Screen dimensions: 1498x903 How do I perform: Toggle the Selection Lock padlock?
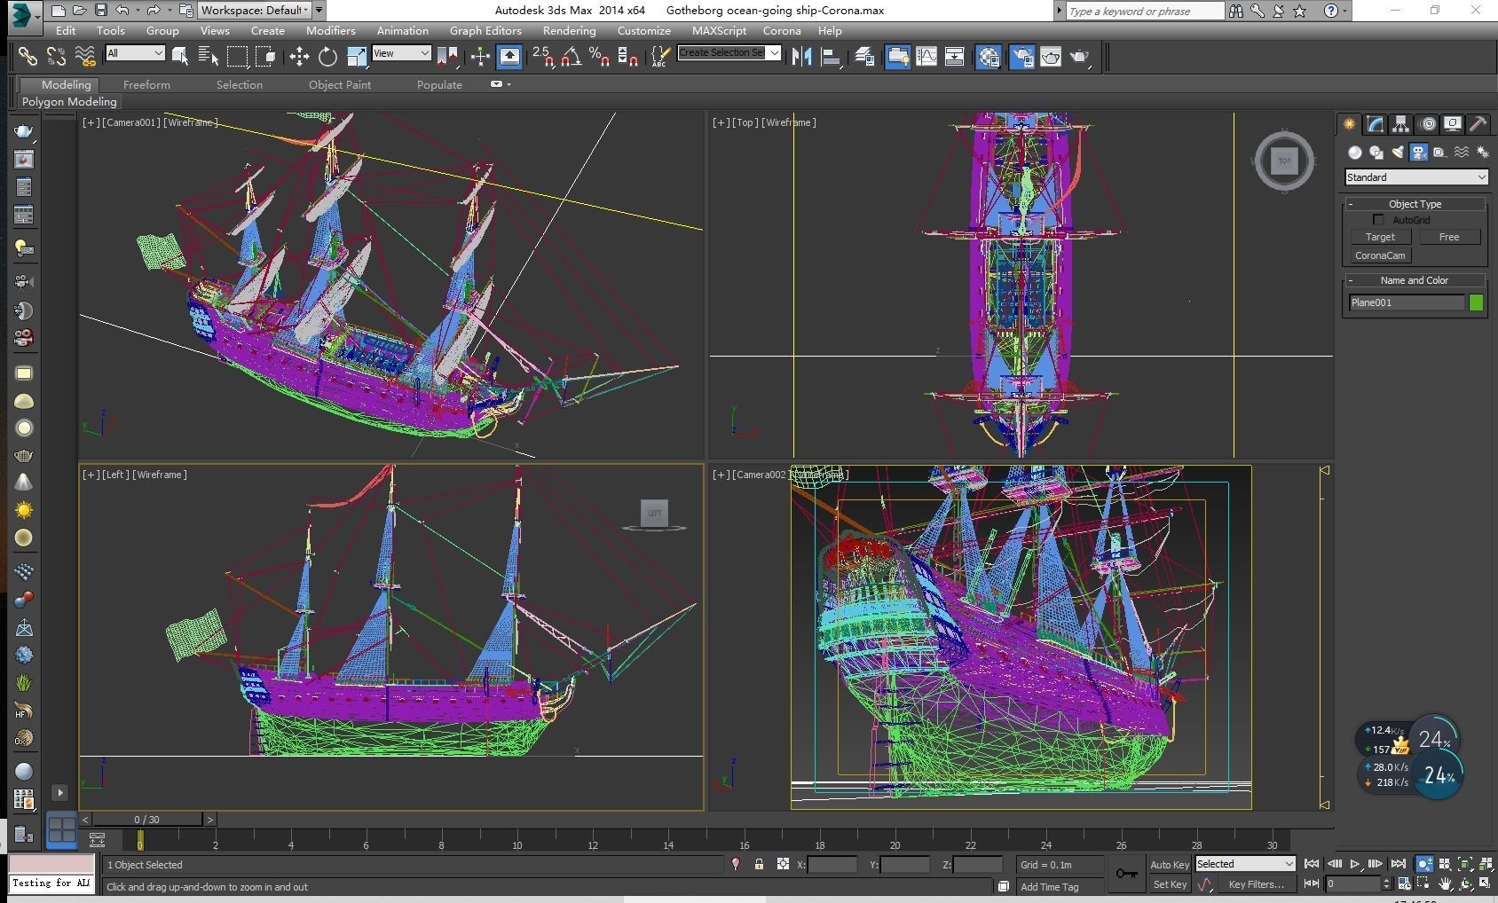point(759,864)
